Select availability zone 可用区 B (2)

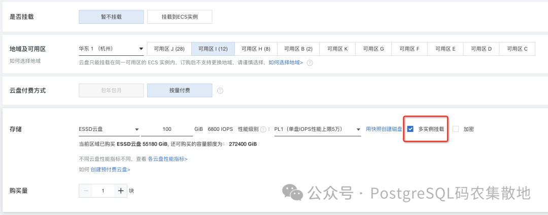pos(298,49)
